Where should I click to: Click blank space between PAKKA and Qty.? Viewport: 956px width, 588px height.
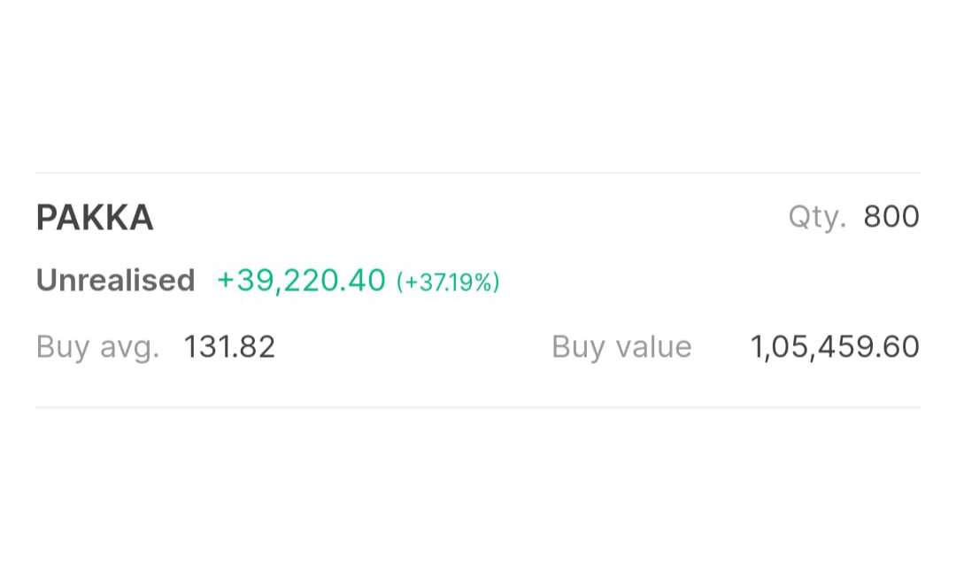(x=469, y=218)
